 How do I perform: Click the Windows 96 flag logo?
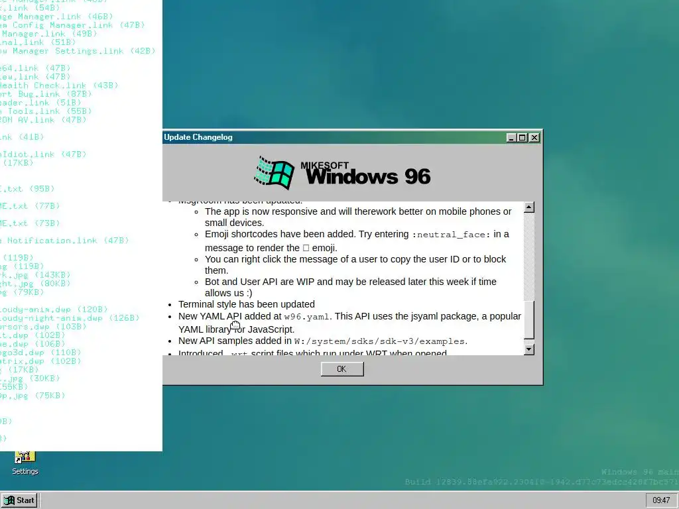click(x=274, y=173)
